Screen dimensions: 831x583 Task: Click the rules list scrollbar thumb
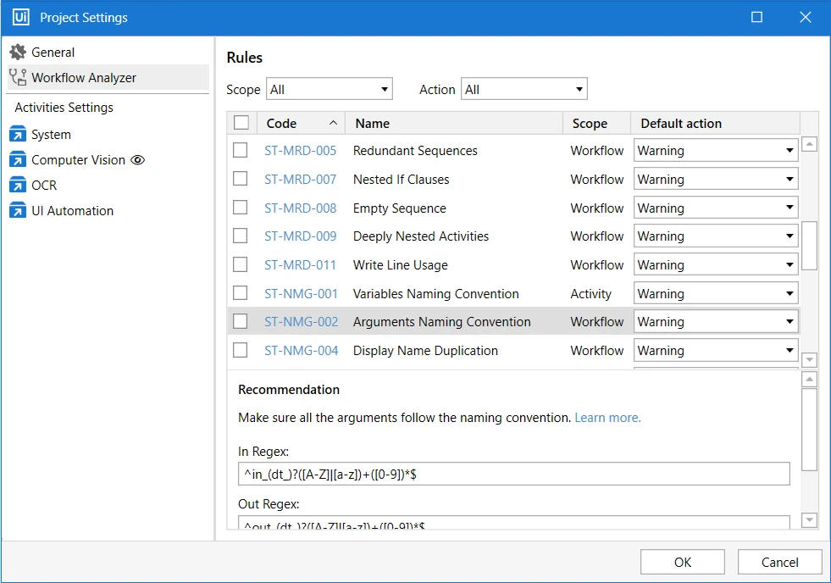809,246
